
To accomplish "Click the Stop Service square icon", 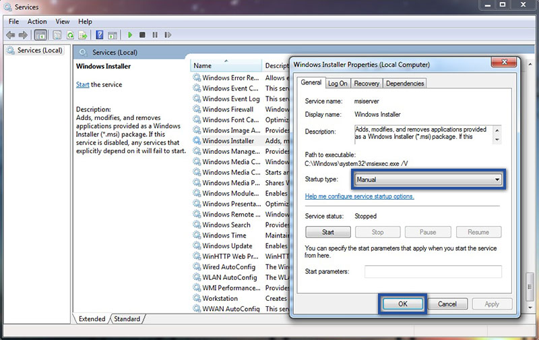I will [x=142, y=35].
